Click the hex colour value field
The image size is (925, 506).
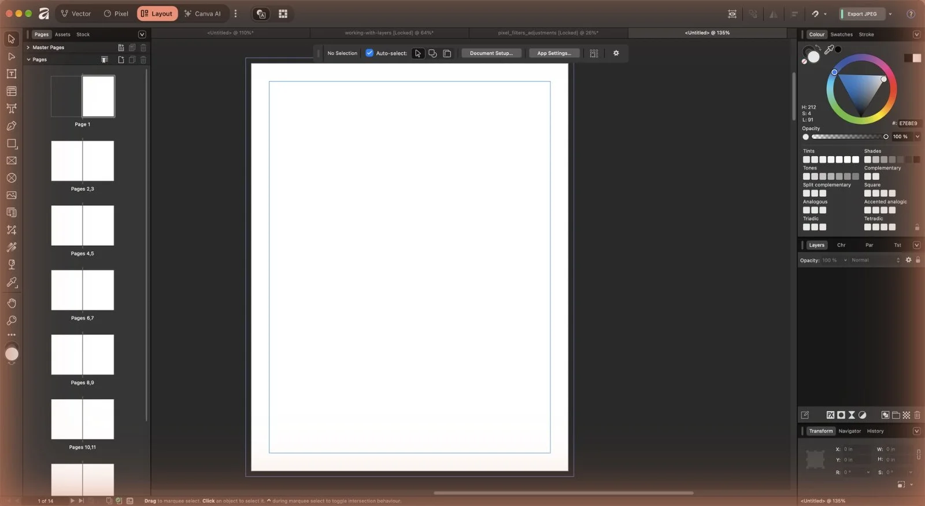point(908,123)
